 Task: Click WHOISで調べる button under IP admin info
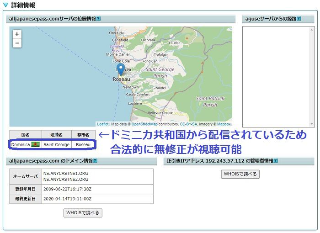pos(240,174)
